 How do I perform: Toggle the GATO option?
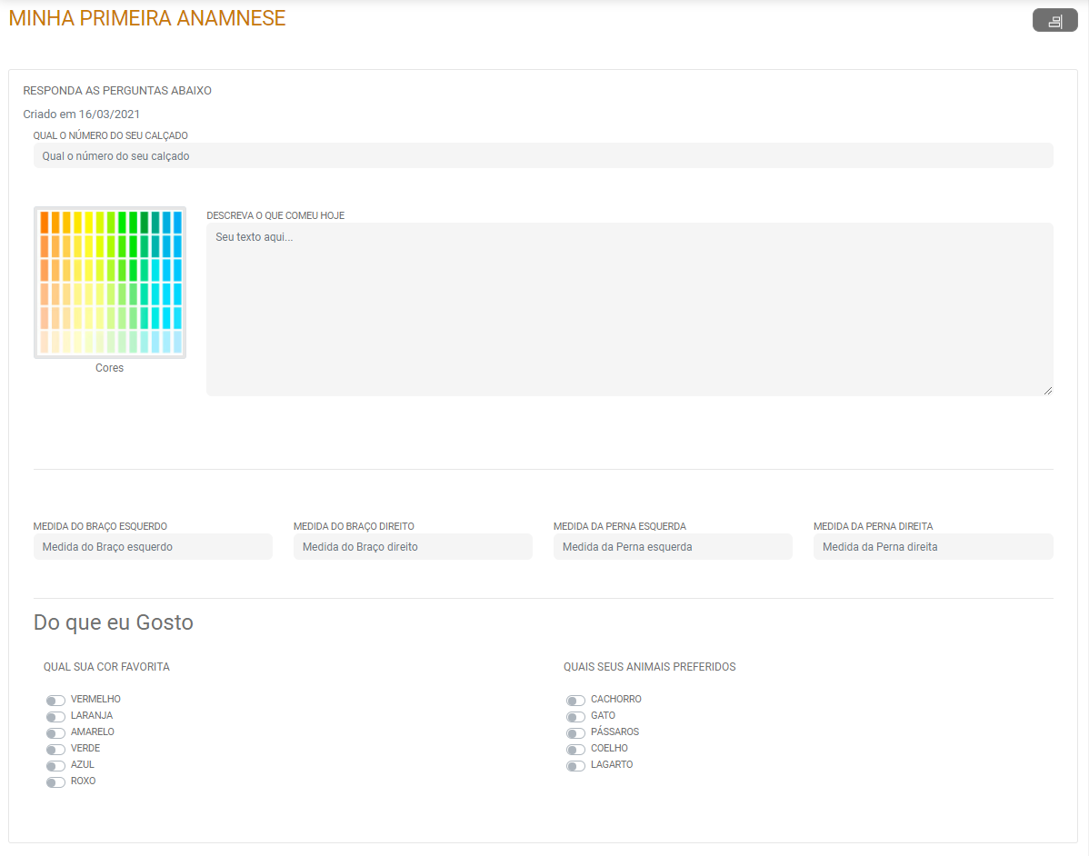[x=575, y=717]
